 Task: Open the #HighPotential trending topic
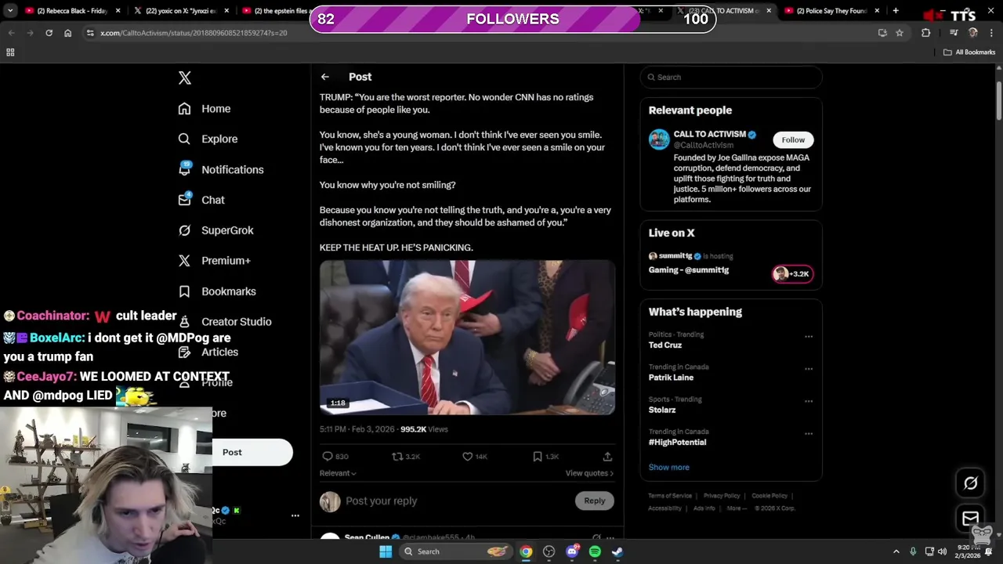click(677, 443)
